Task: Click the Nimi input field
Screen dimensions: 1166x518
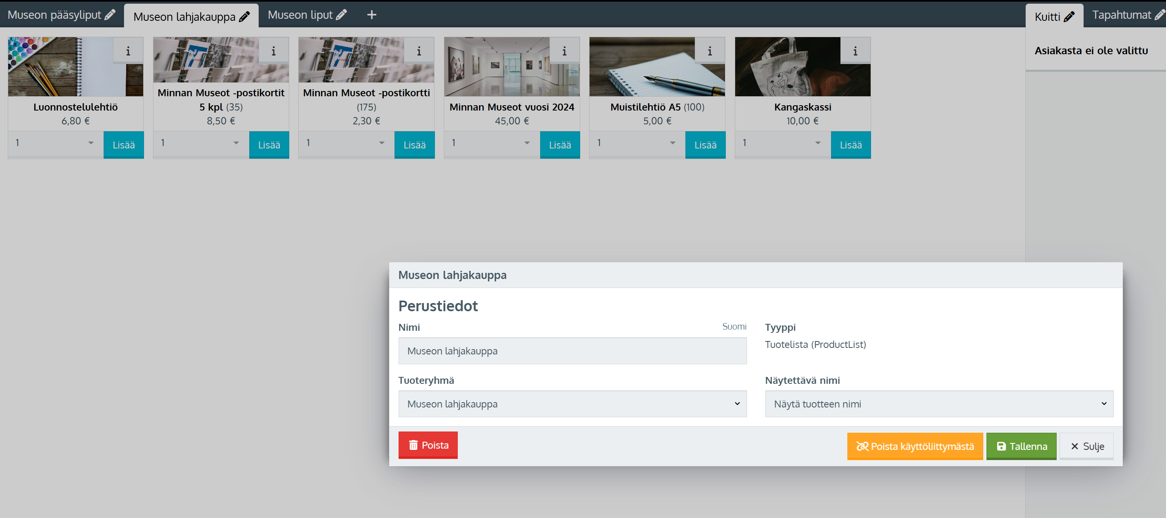Action: click(x=572, y=351)
